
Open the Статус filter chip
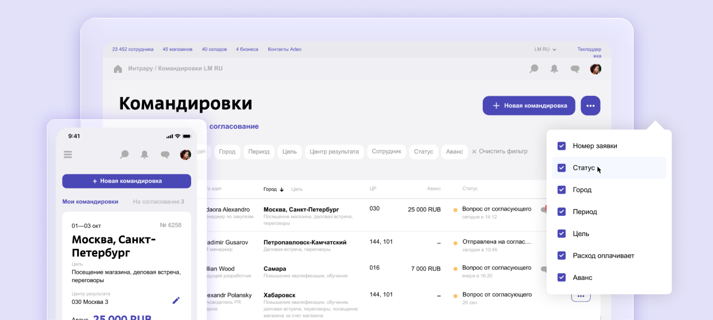(x=424, y=152)
